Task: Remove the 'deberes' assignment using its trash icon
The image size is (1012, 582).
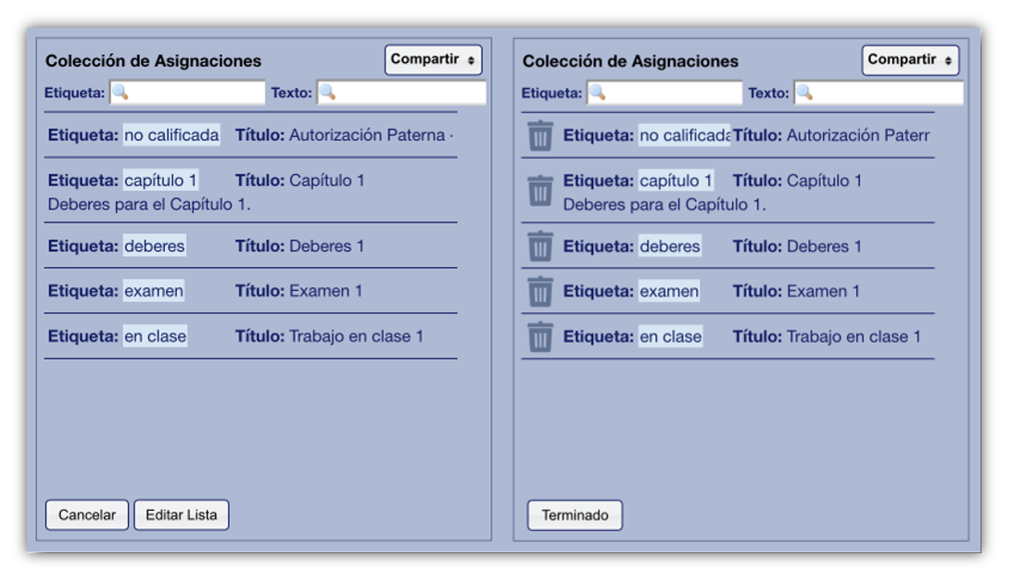Action: pyautogui.click(x=540, y=247)
